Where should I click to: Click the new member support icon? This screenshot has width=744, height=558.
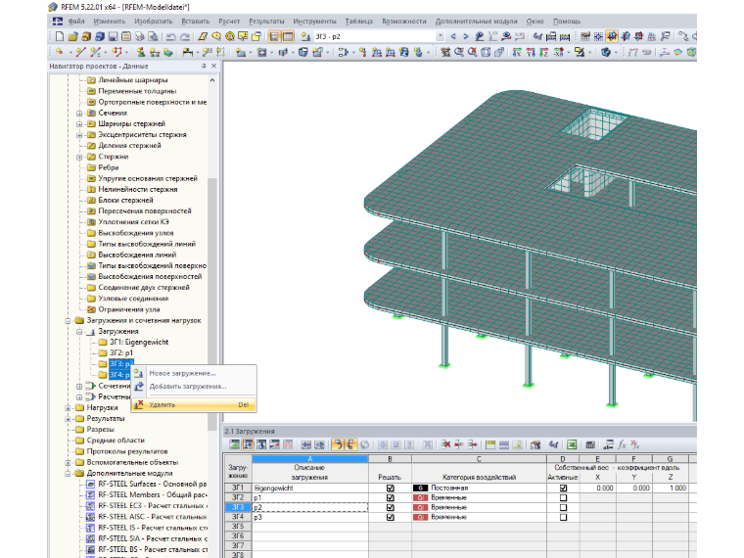point(140,52)
